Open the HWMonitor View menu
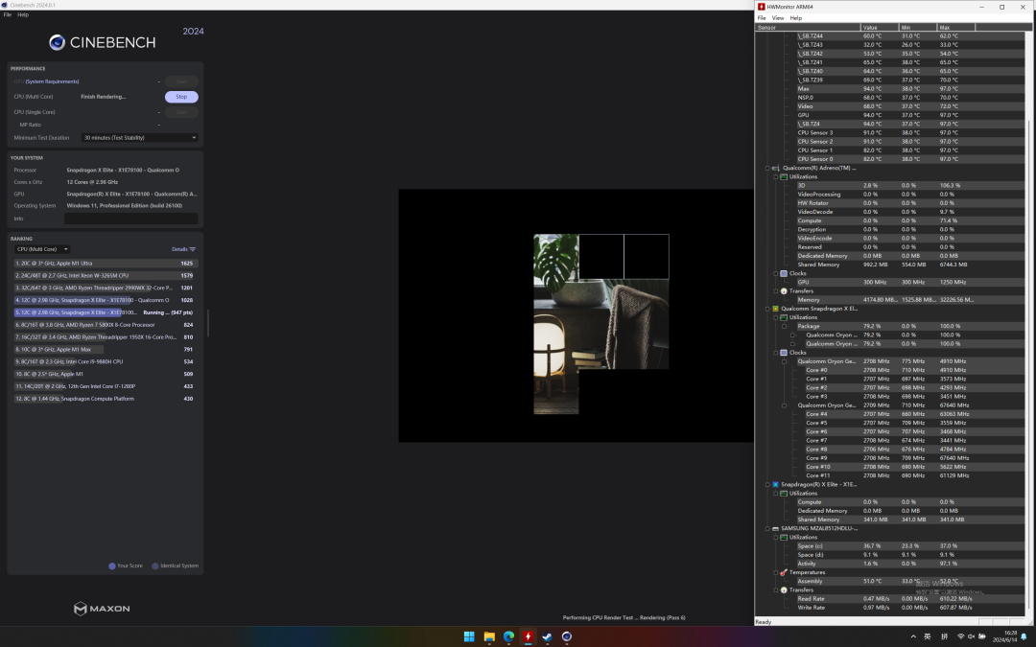Viewport: 1036px width, 647px height. [x=778, y=18]
